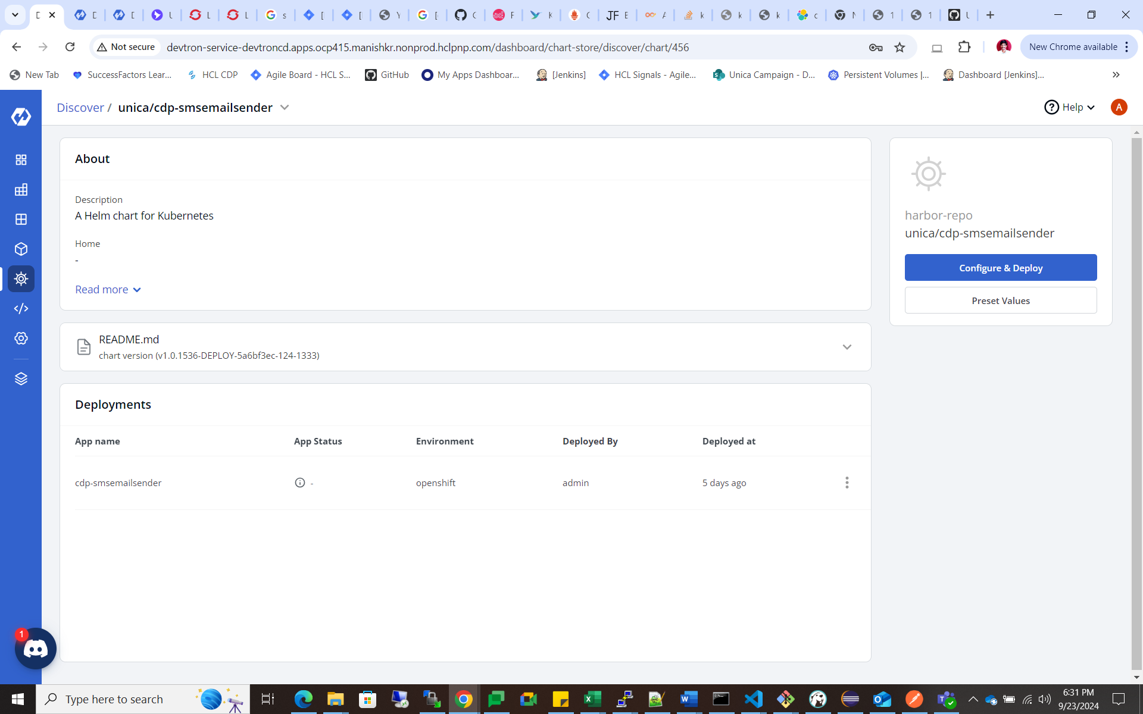Open three-dot menu for cdp-smsemailsender deployment

point(847,483)
